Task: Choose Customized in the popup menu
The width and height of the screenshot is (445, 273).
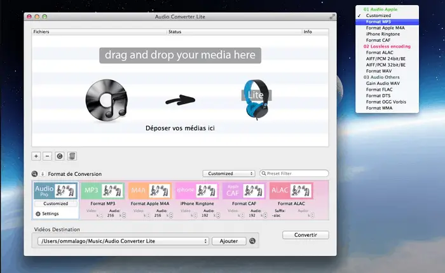Action: point(387,16)
